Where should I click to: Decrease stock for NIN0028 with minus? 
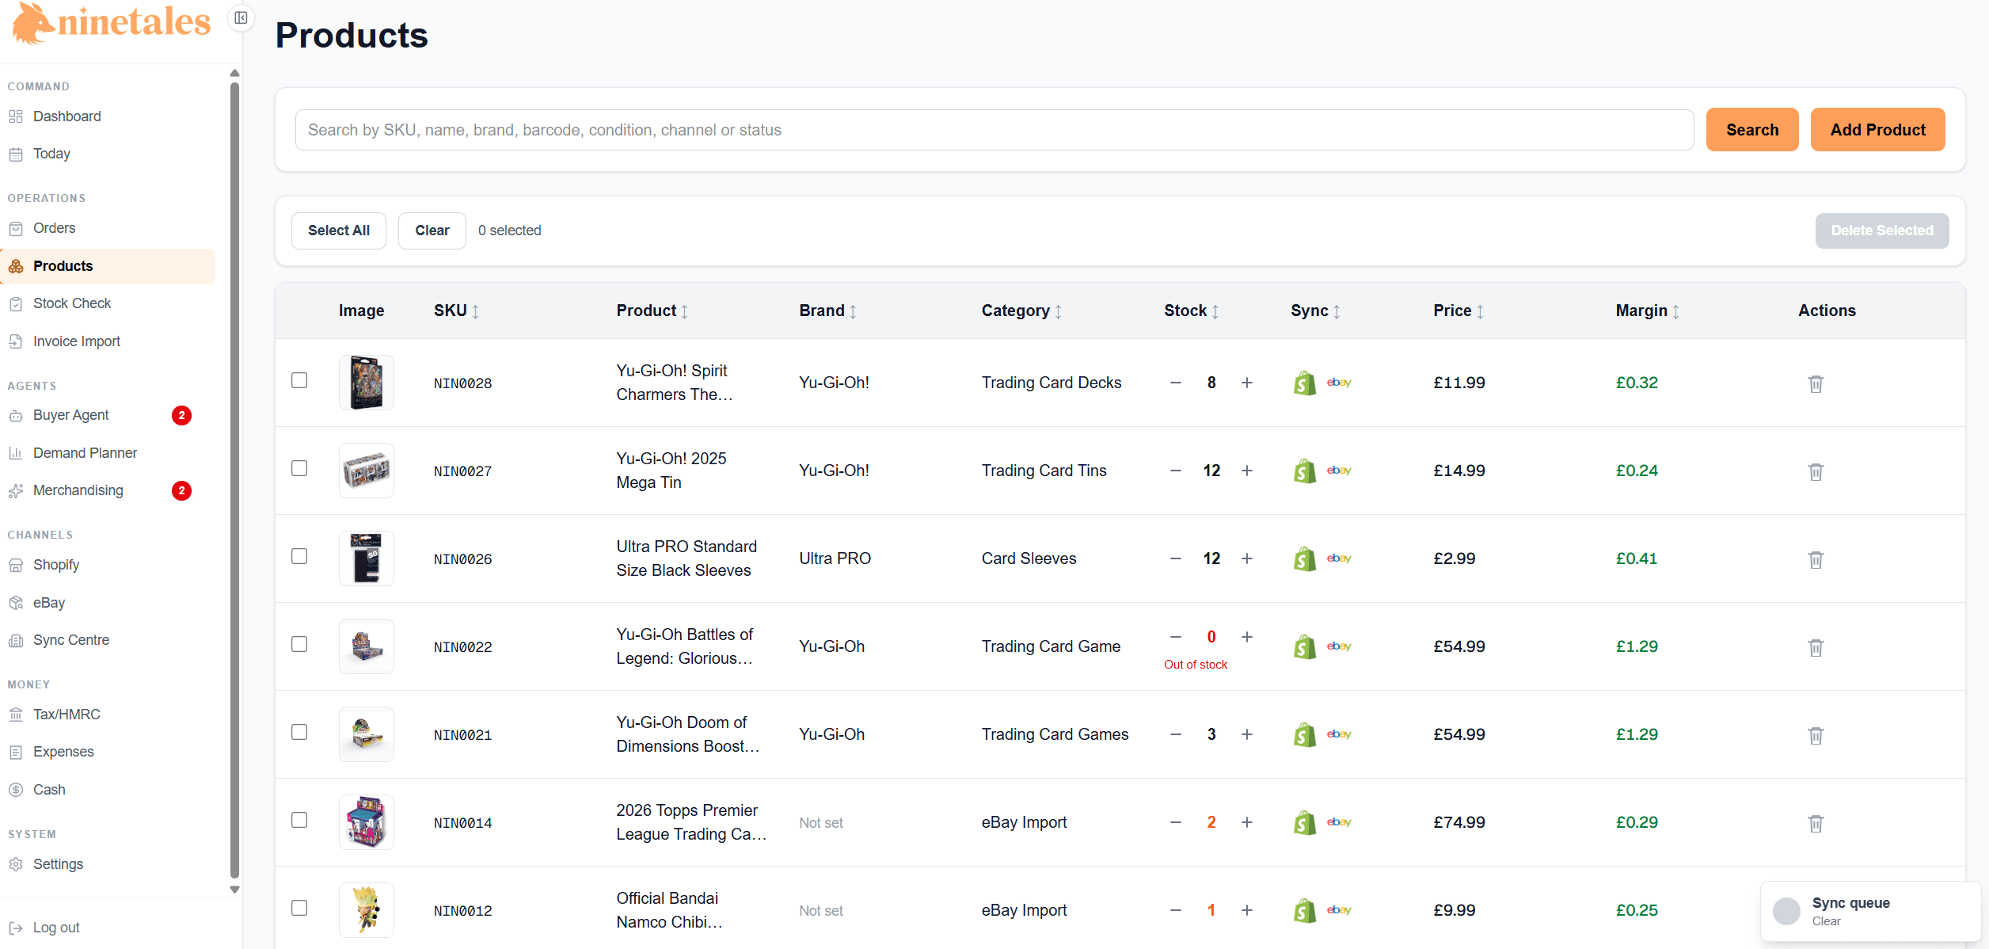1176,383
